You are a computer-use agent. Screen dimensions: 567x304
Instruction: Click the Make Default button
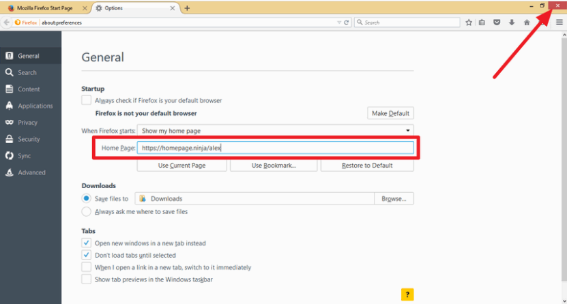click(x=390, y=113)
